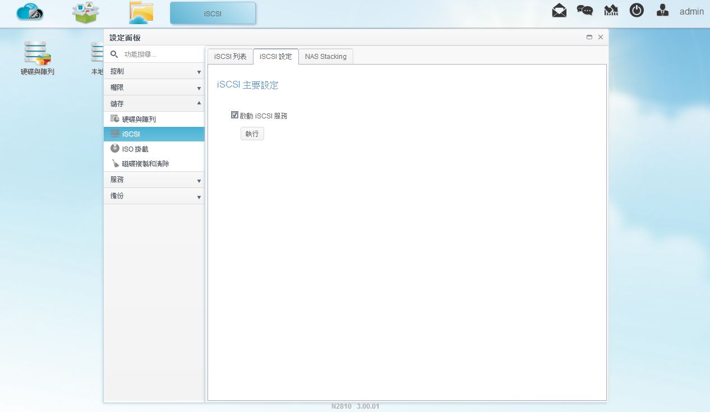Expand the 控制 section
This screenshot has height=412, width=710.
click(x=154, y=71)
